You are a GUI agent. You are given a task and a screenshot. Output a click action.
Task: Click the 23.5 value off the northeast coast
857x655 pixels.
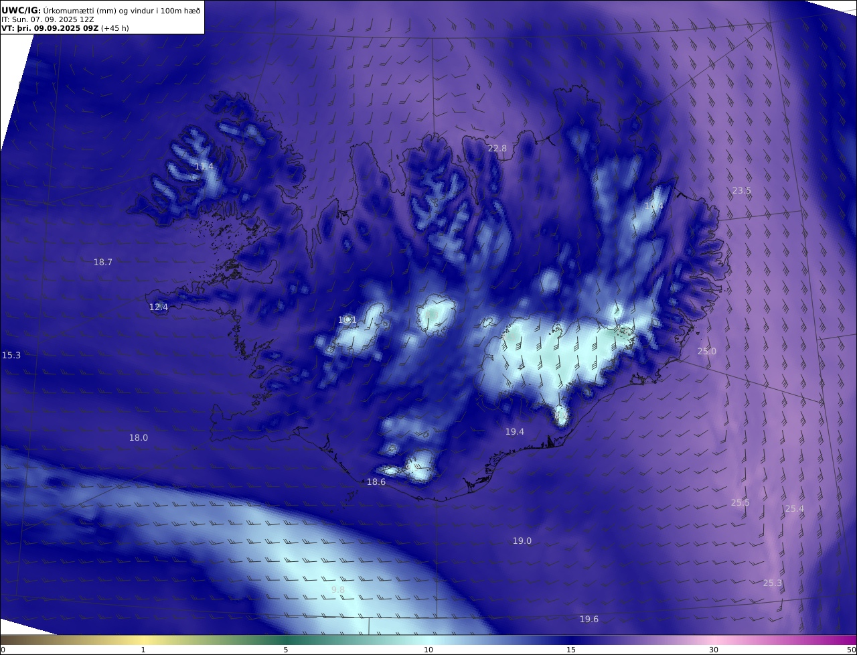pos(741,191)
